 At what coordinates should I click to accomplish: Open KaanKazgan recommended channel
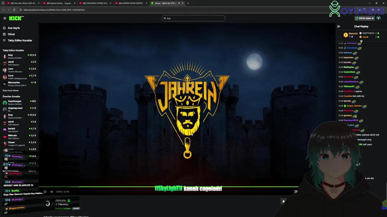pyautogui.click(x=19, y=102)
